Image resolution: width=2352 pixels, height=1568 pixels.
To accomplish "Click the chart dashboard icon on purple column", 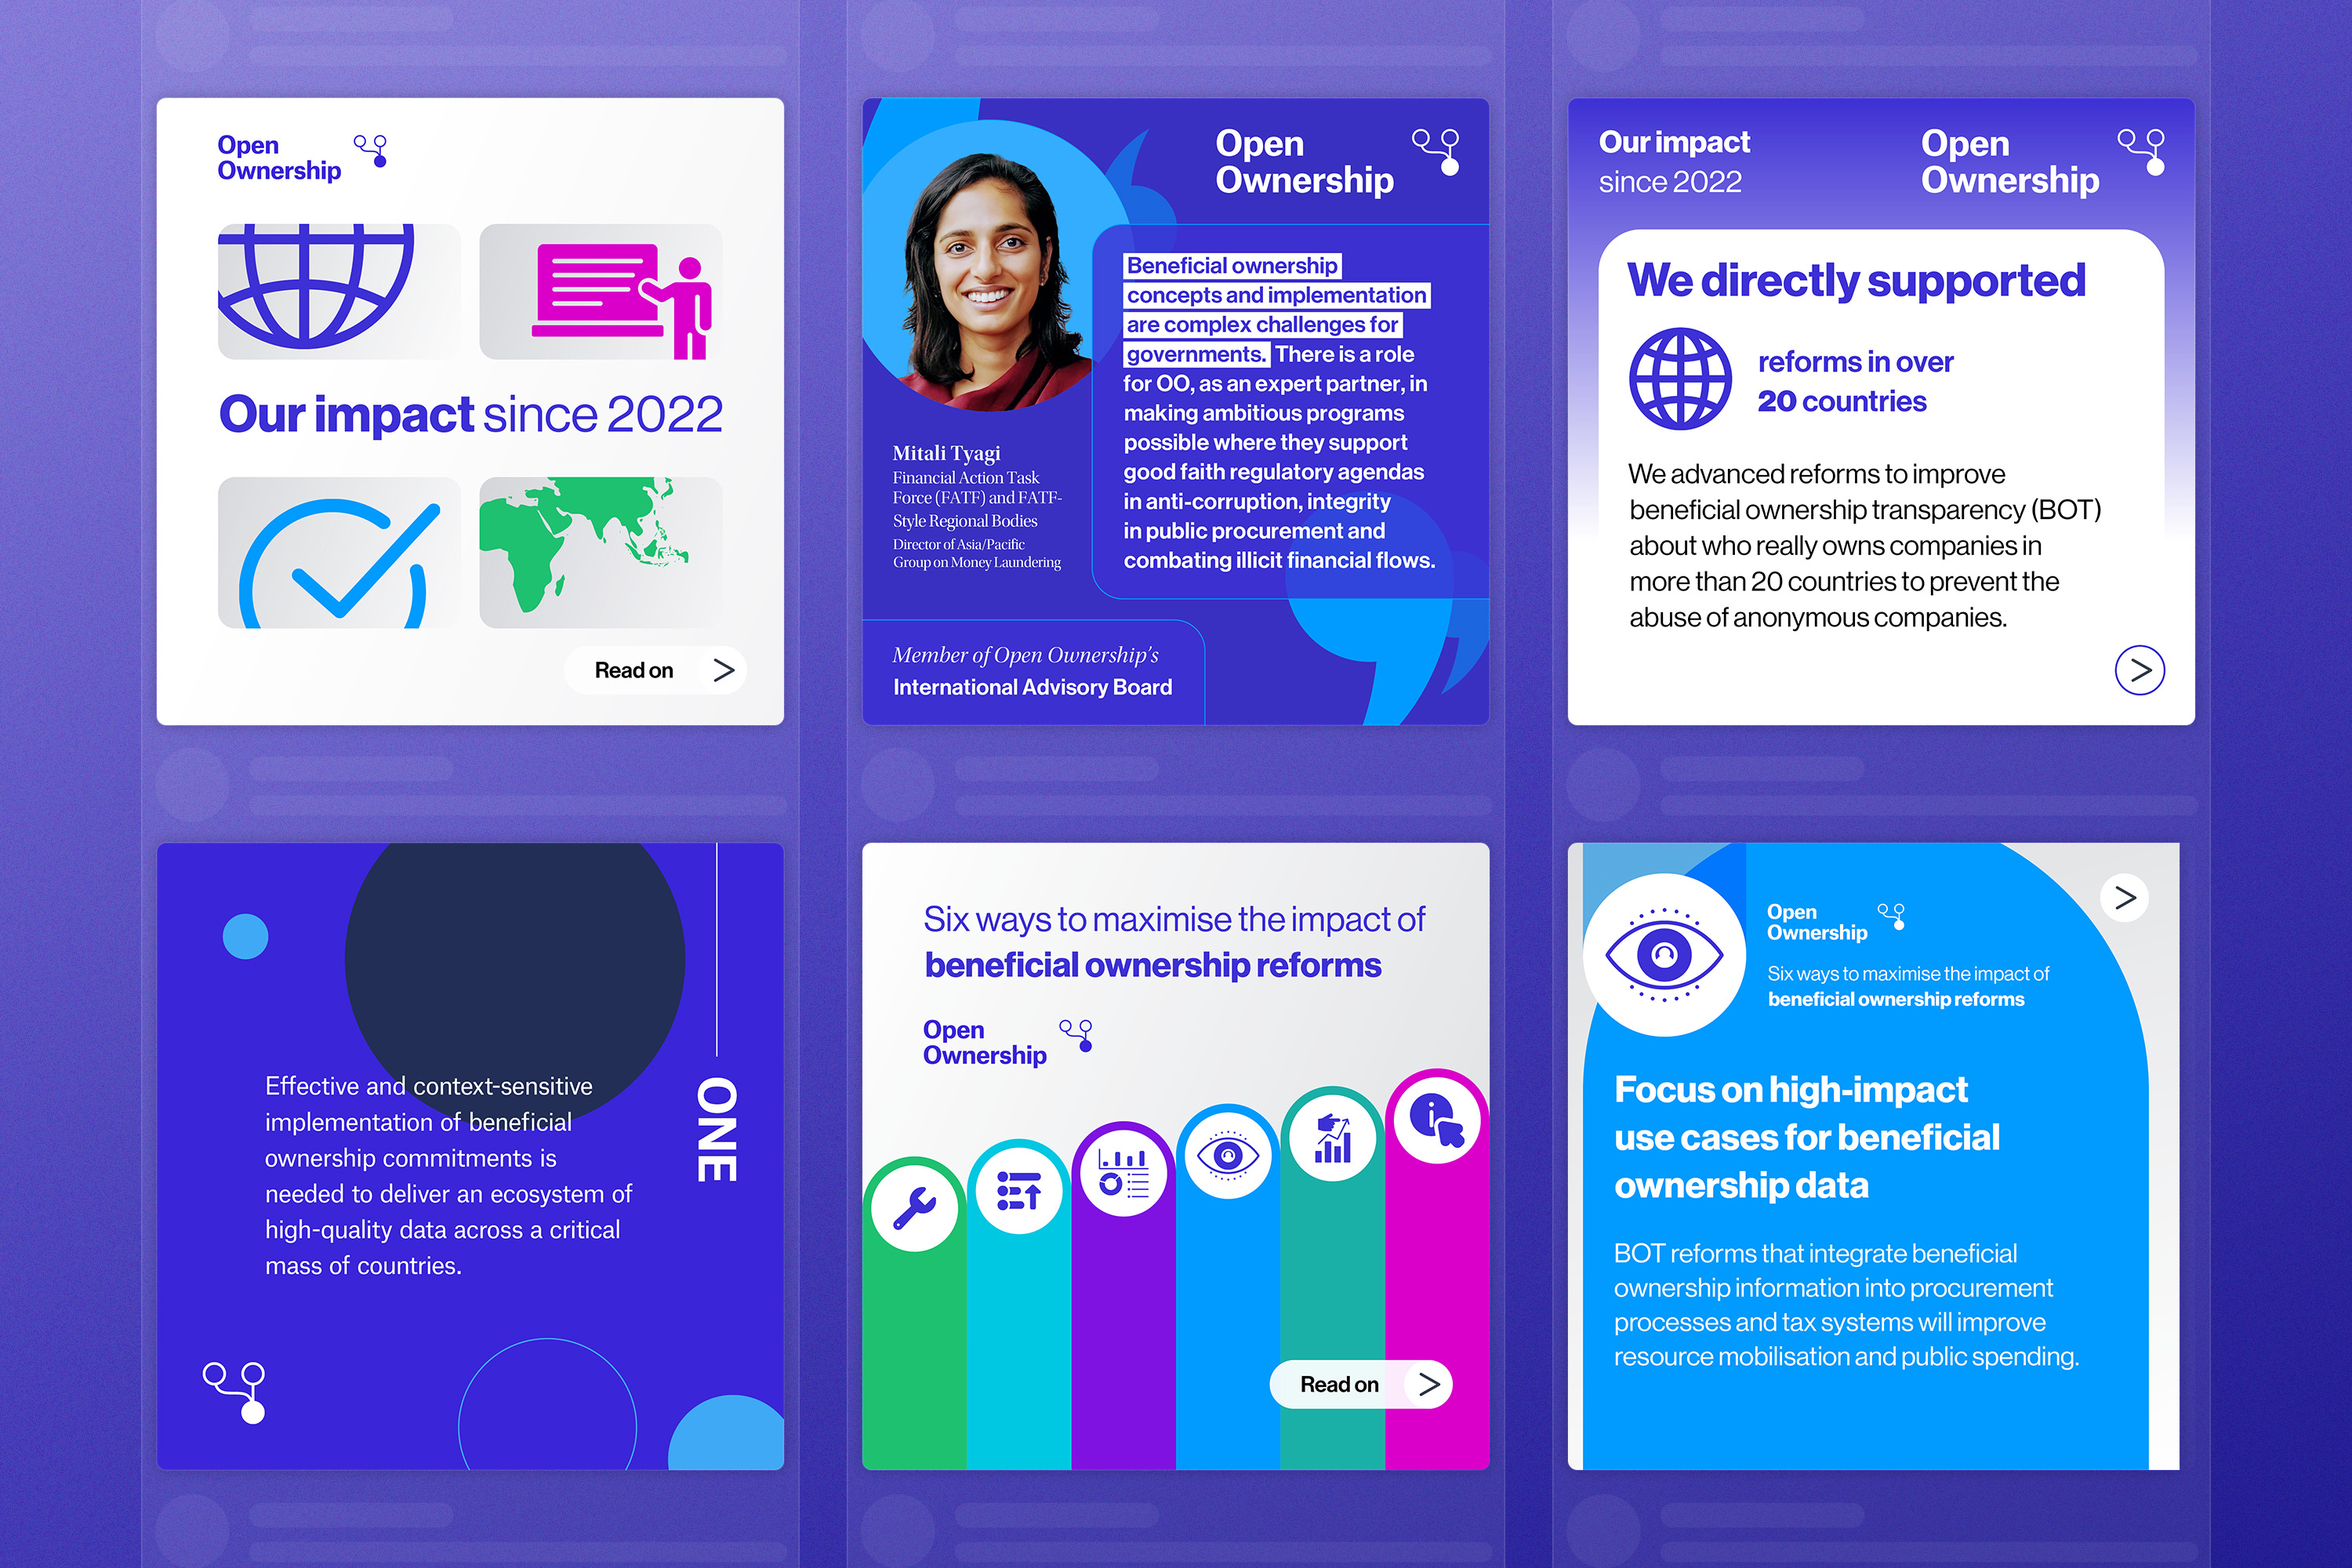I will (x=1123, y=1173).
